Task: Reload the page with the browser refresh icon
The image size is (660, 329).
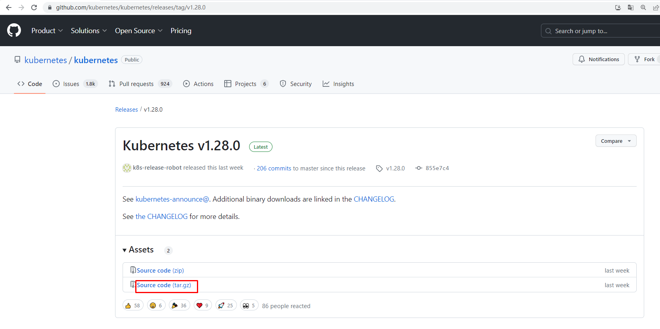Action: click(x=34, y=7)
